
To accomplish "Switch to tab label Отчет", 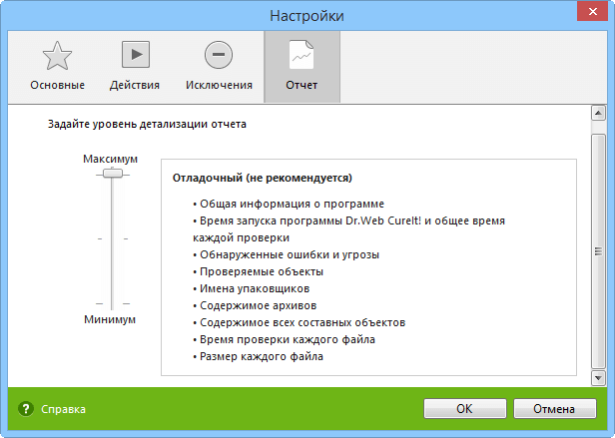I will coord(302,85).
